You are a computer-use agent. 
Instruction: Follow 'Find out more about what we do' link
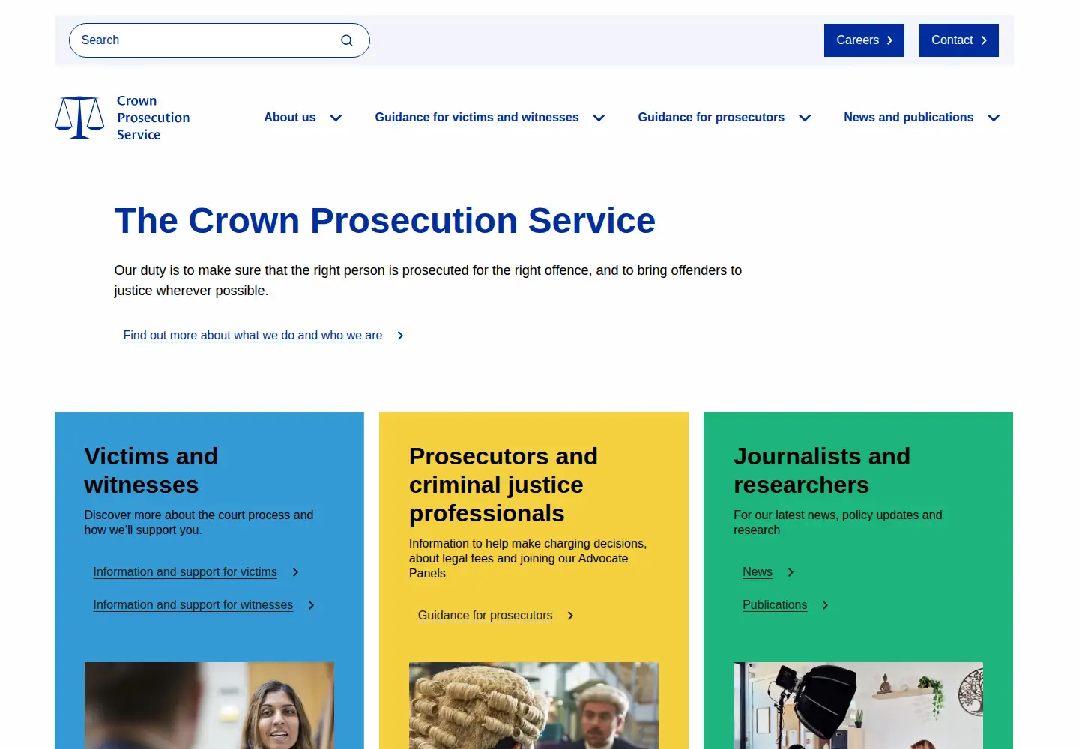[253, 336]
